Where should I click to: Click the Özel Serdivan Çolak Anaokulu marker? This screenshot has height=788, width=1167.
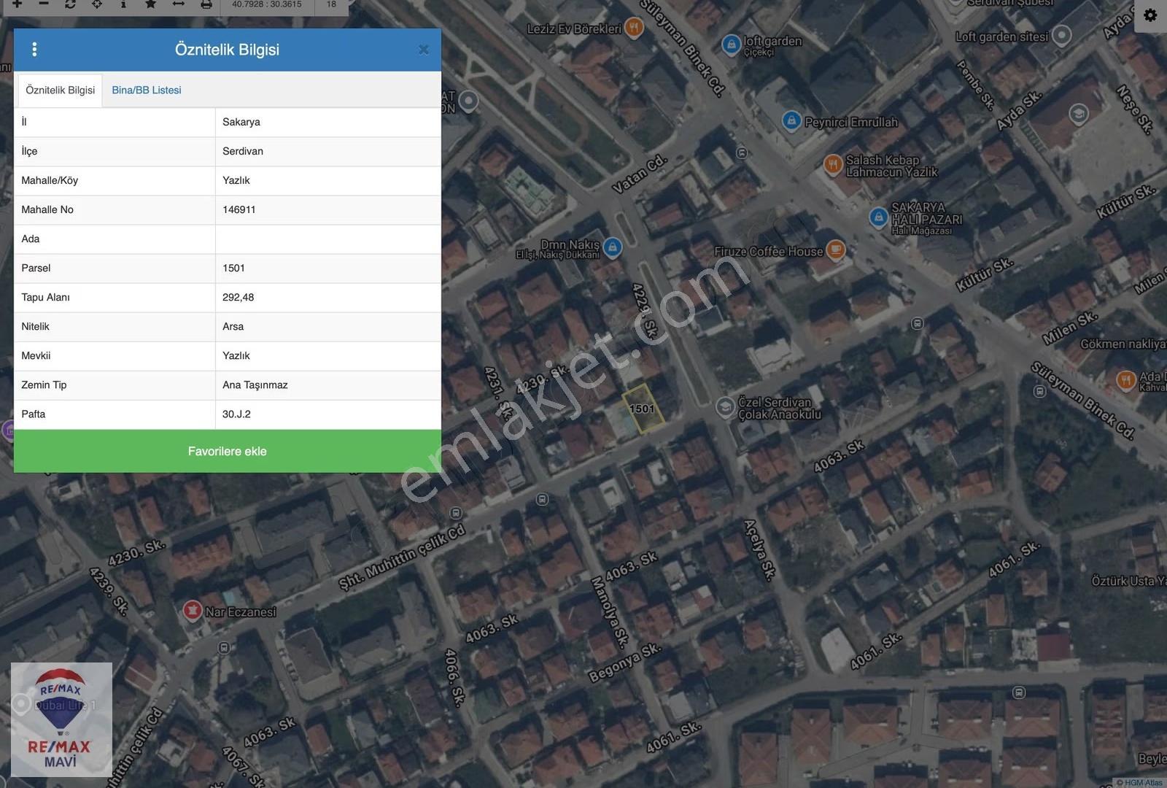click(725, 407)
